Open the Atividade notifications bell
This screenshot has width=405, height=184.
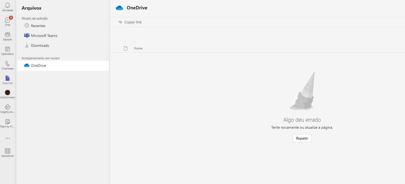coord(8,7)
